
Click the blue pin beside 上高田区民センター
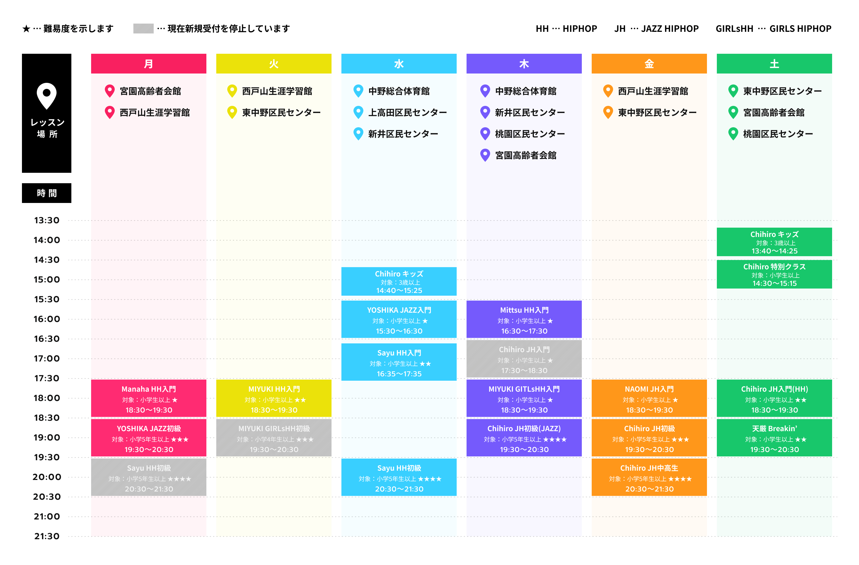point(358,112)
